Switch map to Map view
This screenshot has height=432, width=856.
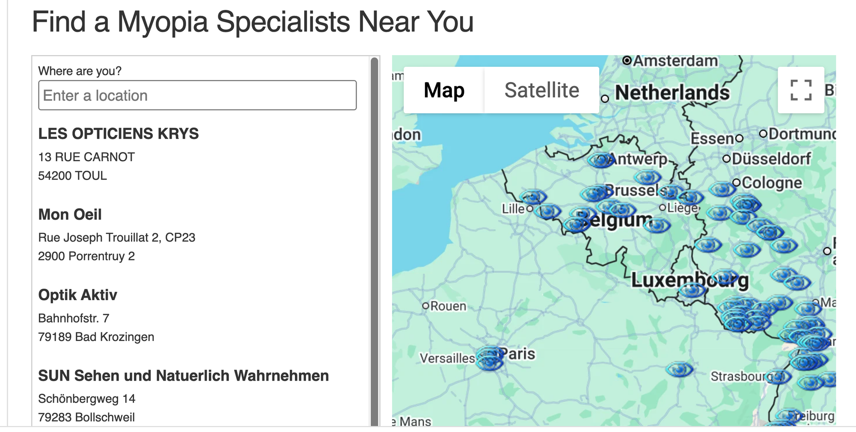coord(444,90)
